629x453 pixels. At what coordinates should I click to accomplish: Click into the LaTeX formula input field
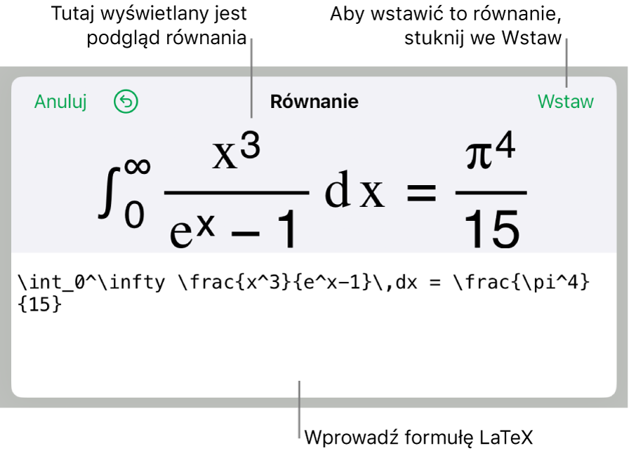314,325
